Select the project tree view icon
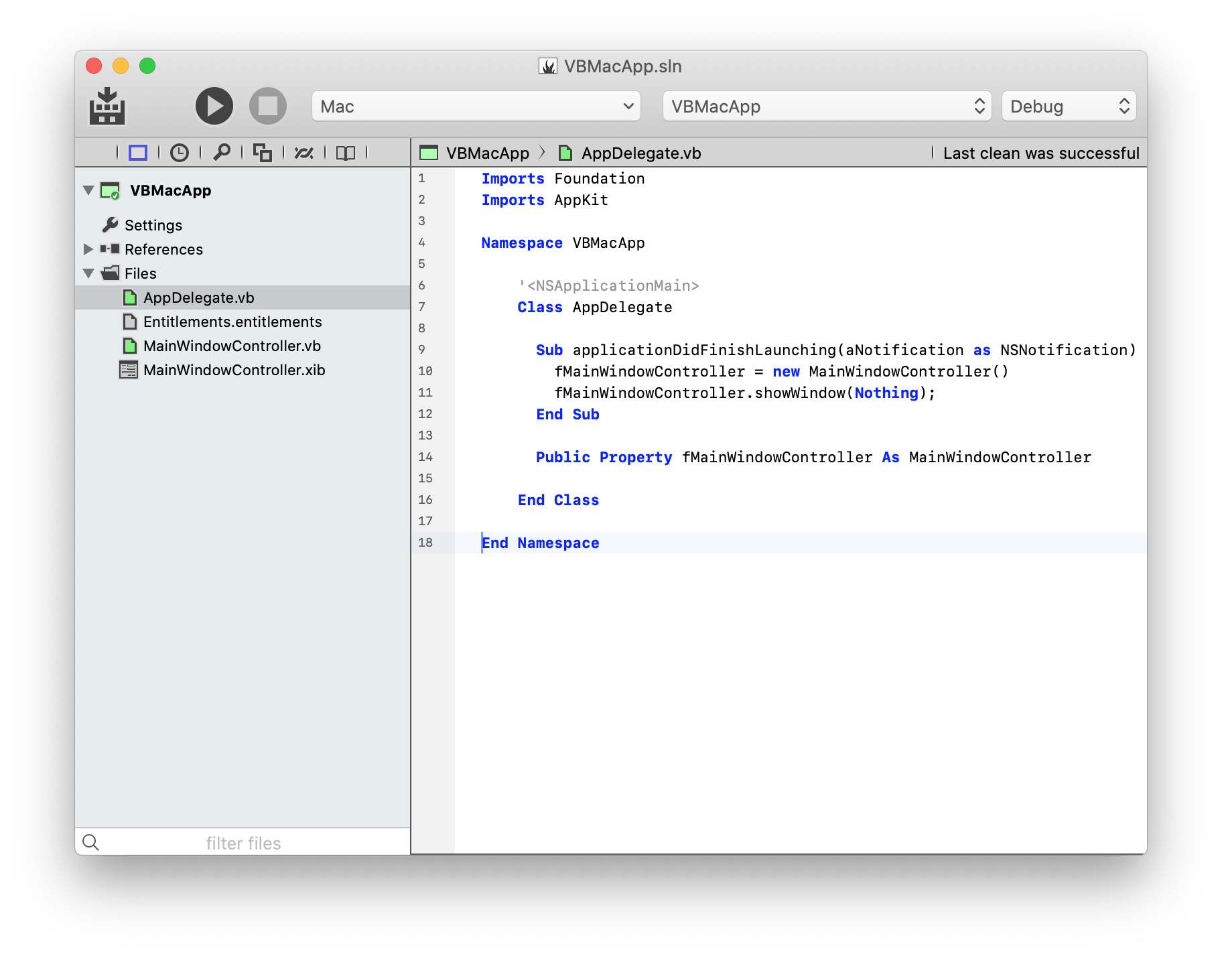Image resolution: width=1222 pixels, height=954 pixels. pyautogui.click(x=138, y=153)
